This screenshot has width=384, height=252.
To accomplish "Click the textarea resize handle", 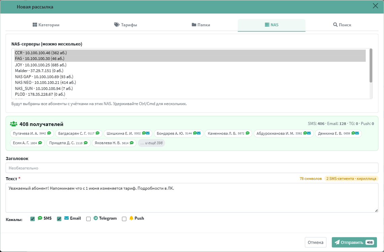I will pos(376,211).
